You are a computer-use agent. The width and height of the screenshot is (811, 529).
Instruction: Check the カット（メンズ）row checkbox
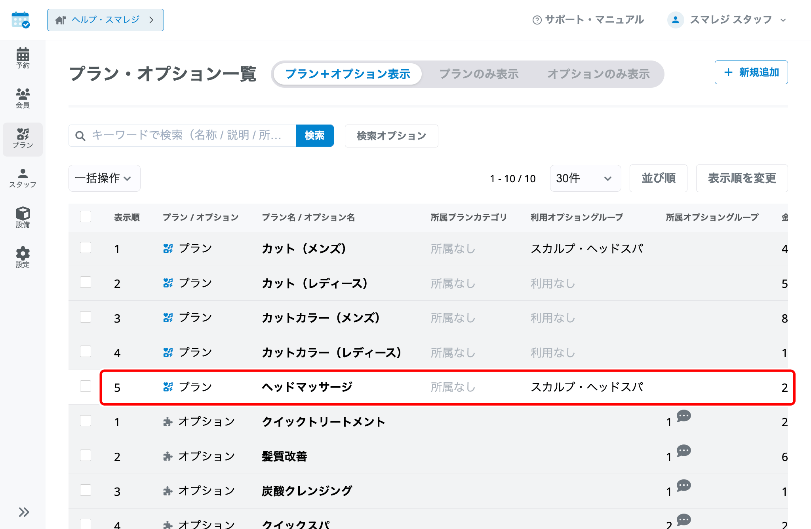click(86, 248)
